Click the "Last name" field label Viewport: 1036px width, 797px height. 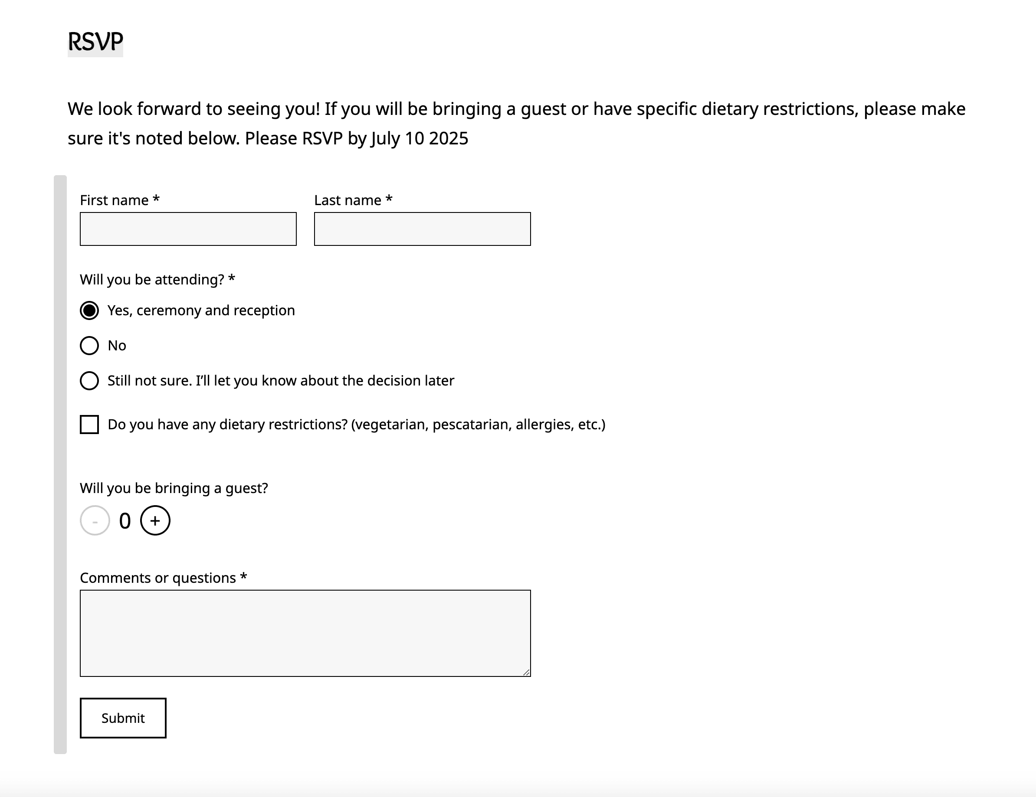[348, 200]
